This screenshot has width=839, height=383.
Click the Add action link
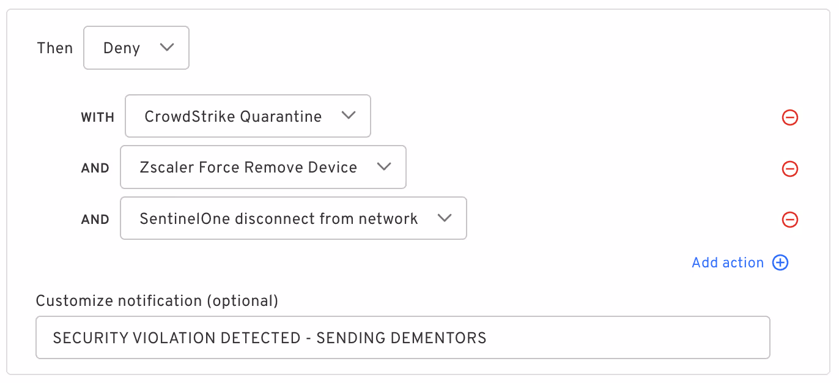(728, 262)
